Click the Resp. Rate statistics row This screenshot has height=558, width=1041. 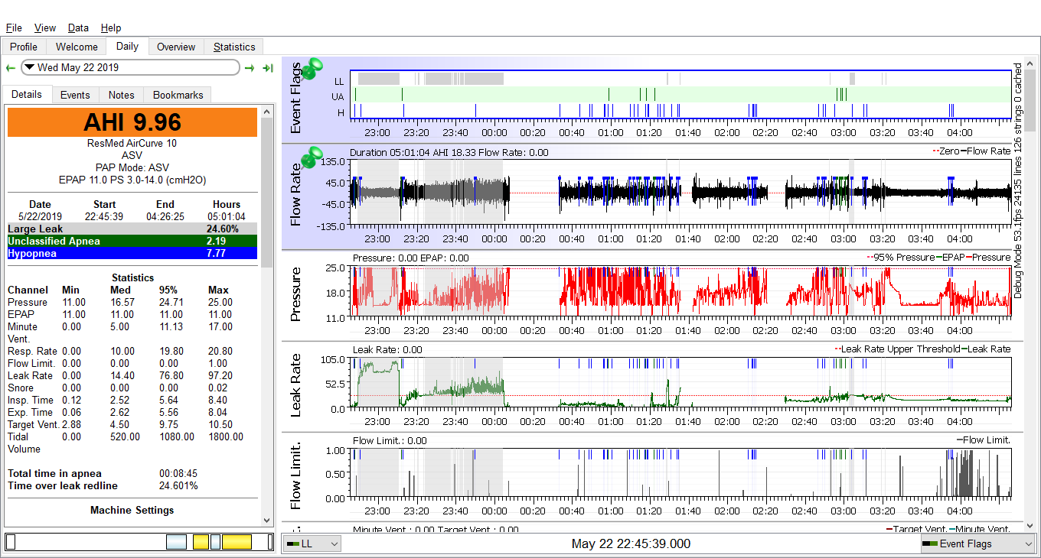132,351
